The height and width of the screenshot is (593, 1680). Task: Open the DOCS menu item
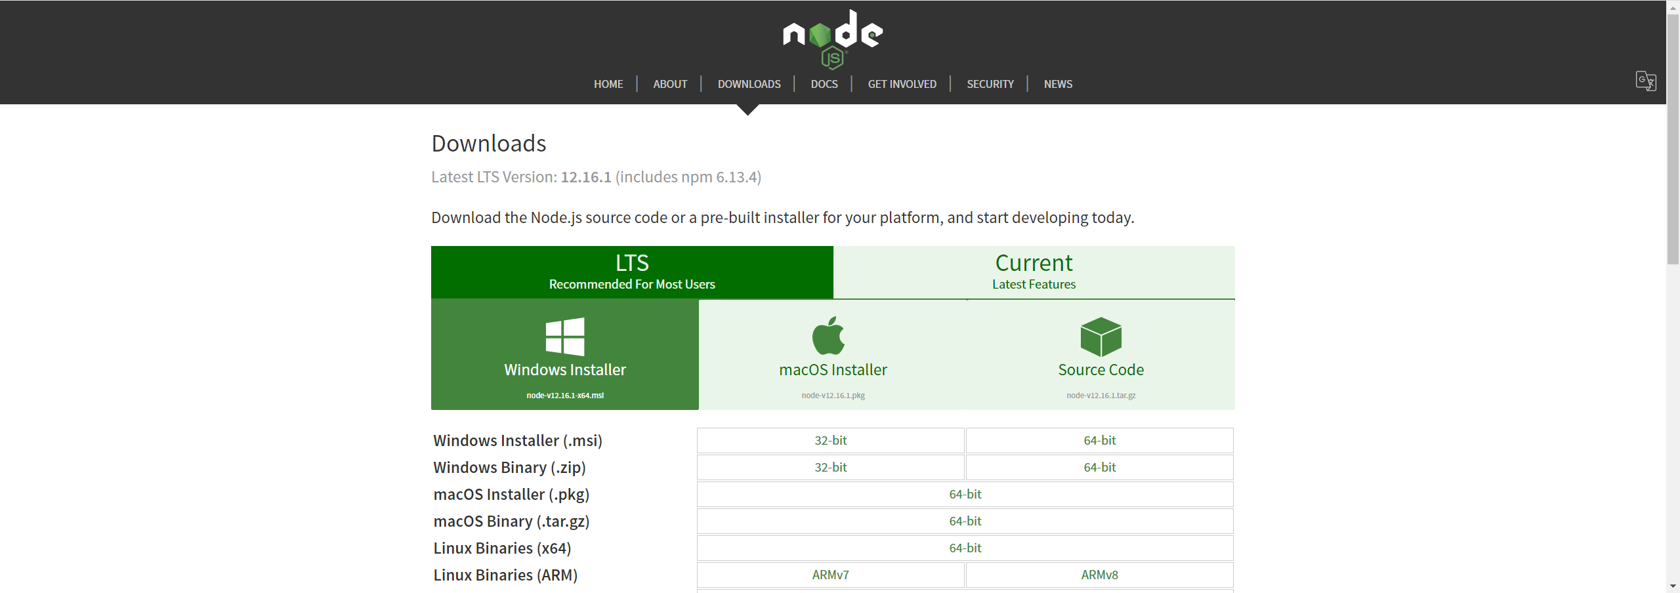coord(824,84)
